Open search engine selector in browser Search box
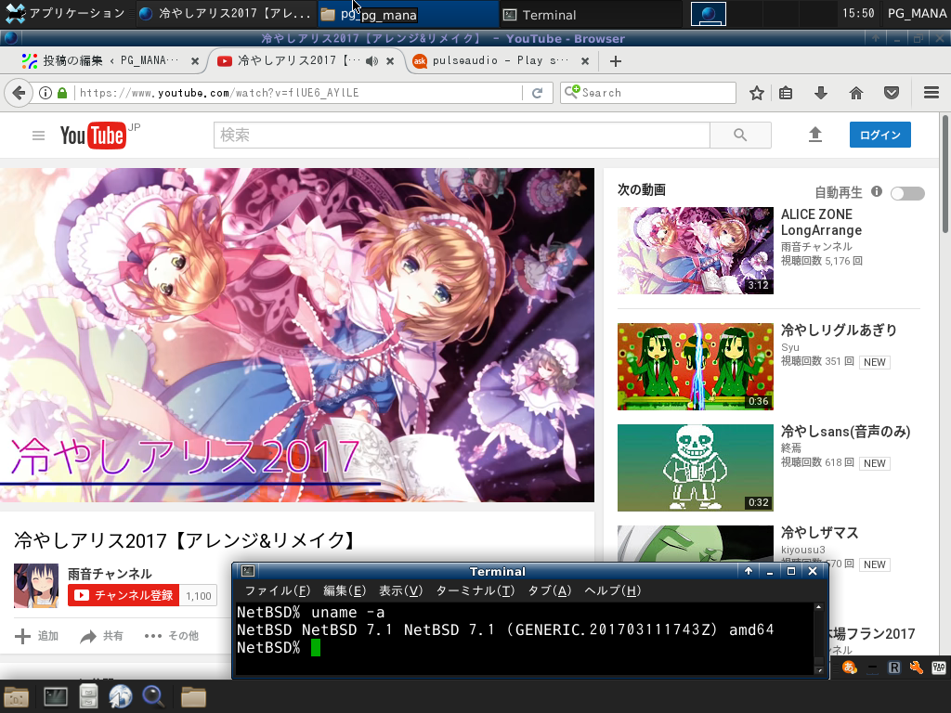Image resolution: width=951 pixels, height=713 pixels. point(572,92)
